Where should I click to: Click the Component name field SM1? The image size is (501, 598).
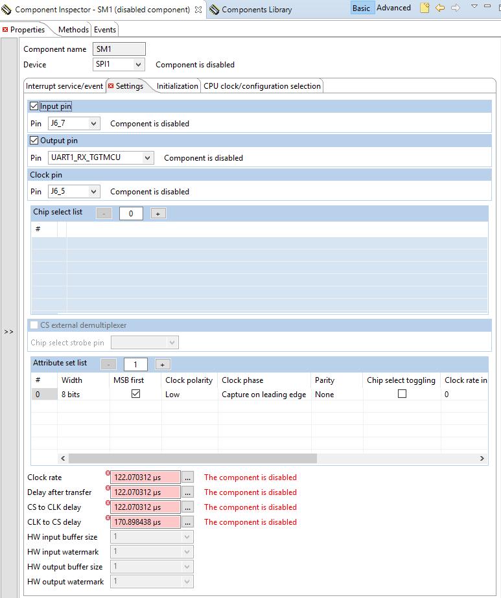[119, 49]
